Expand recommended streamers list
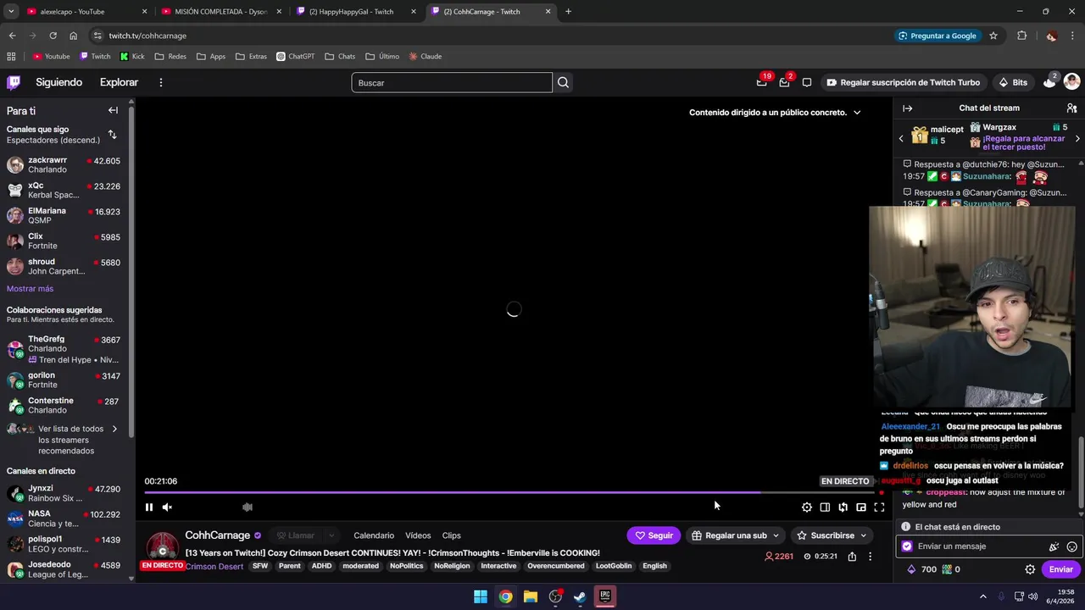 [x=64, y=440]
